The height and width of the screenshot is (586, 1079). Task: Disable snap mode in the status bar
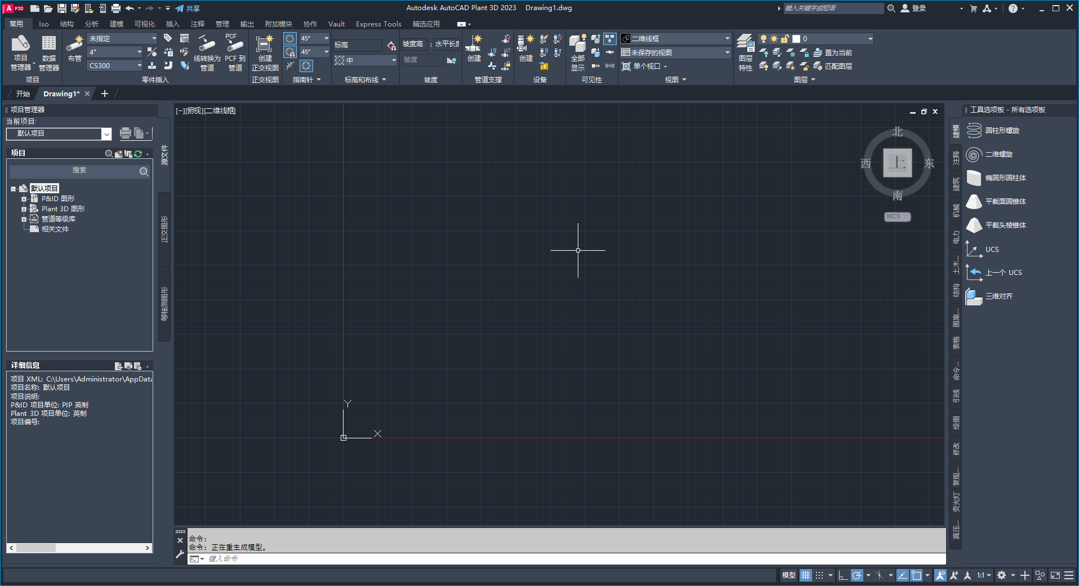point(820,575)
